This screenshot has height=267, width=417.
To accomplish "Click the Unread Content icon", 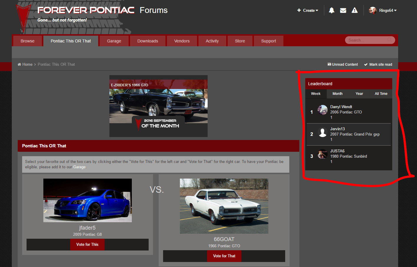I will point(329,64).
